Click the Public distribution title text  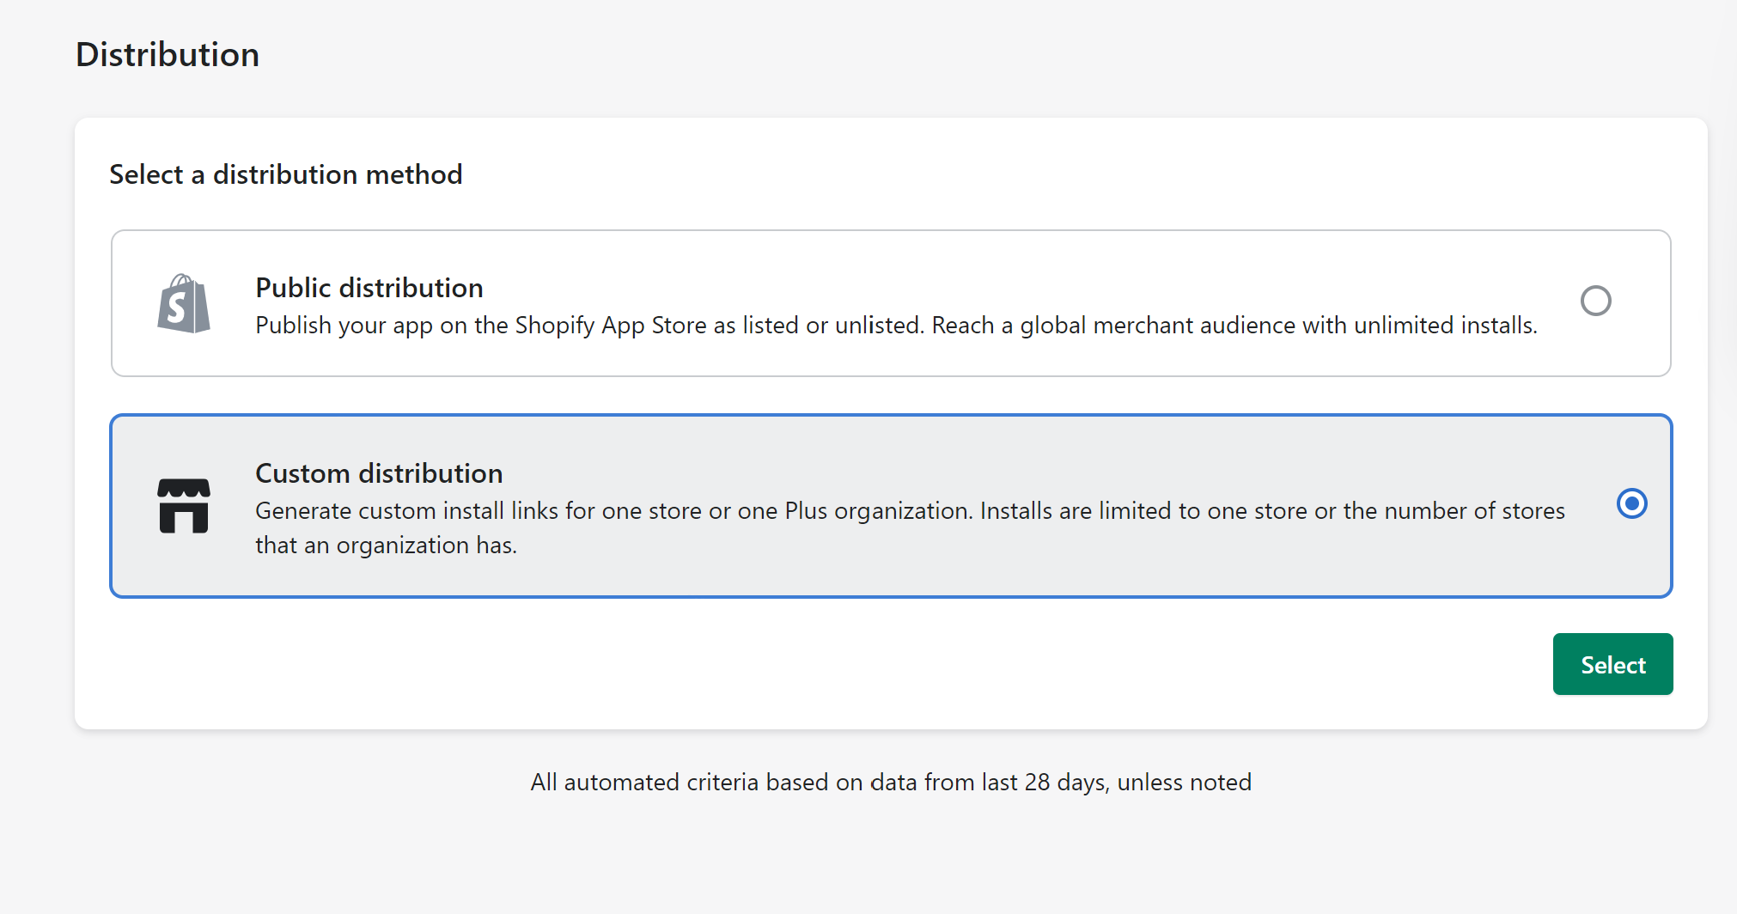(x=369, y=288)
